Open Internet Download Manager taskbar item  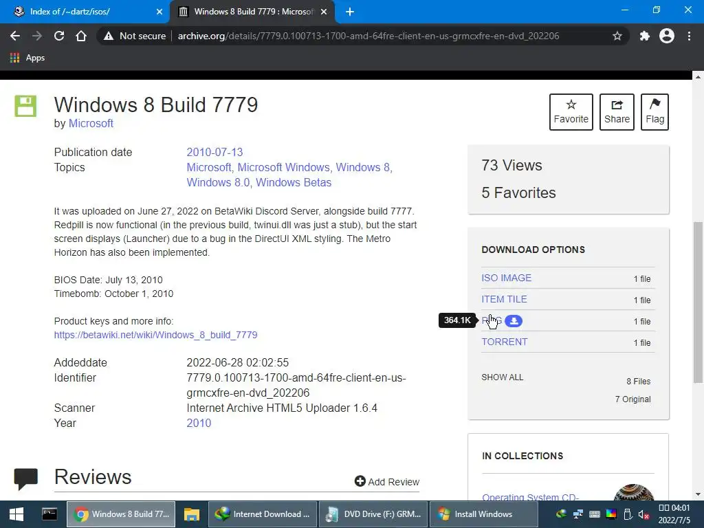point(263,514)
